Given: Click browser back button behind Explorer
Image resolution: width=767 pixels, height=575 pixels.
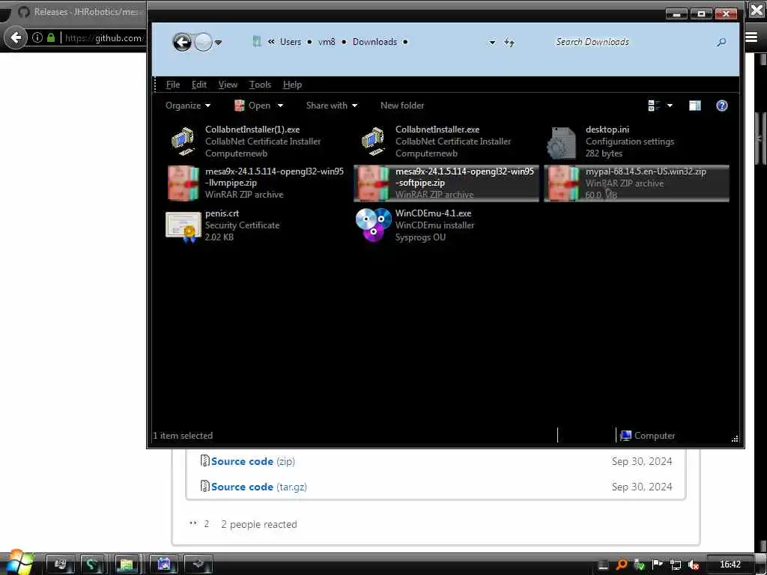Looking at the screenshot, I should pyautogui.click(x=16, y=37).
